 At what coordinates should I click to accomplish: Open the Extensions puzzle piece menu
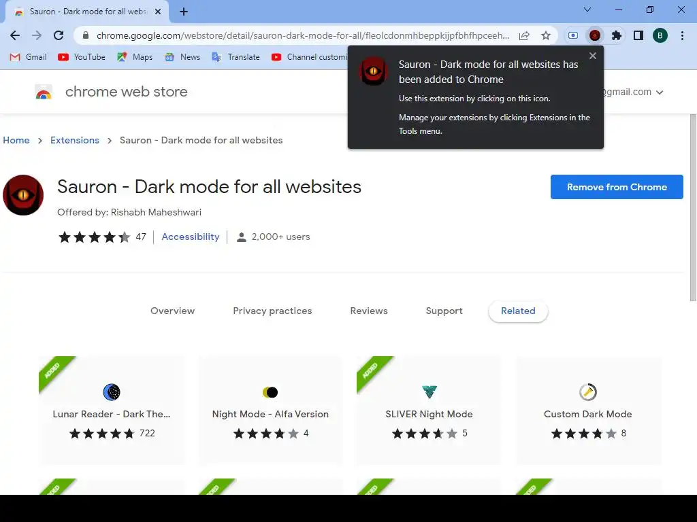coord(617,35)
